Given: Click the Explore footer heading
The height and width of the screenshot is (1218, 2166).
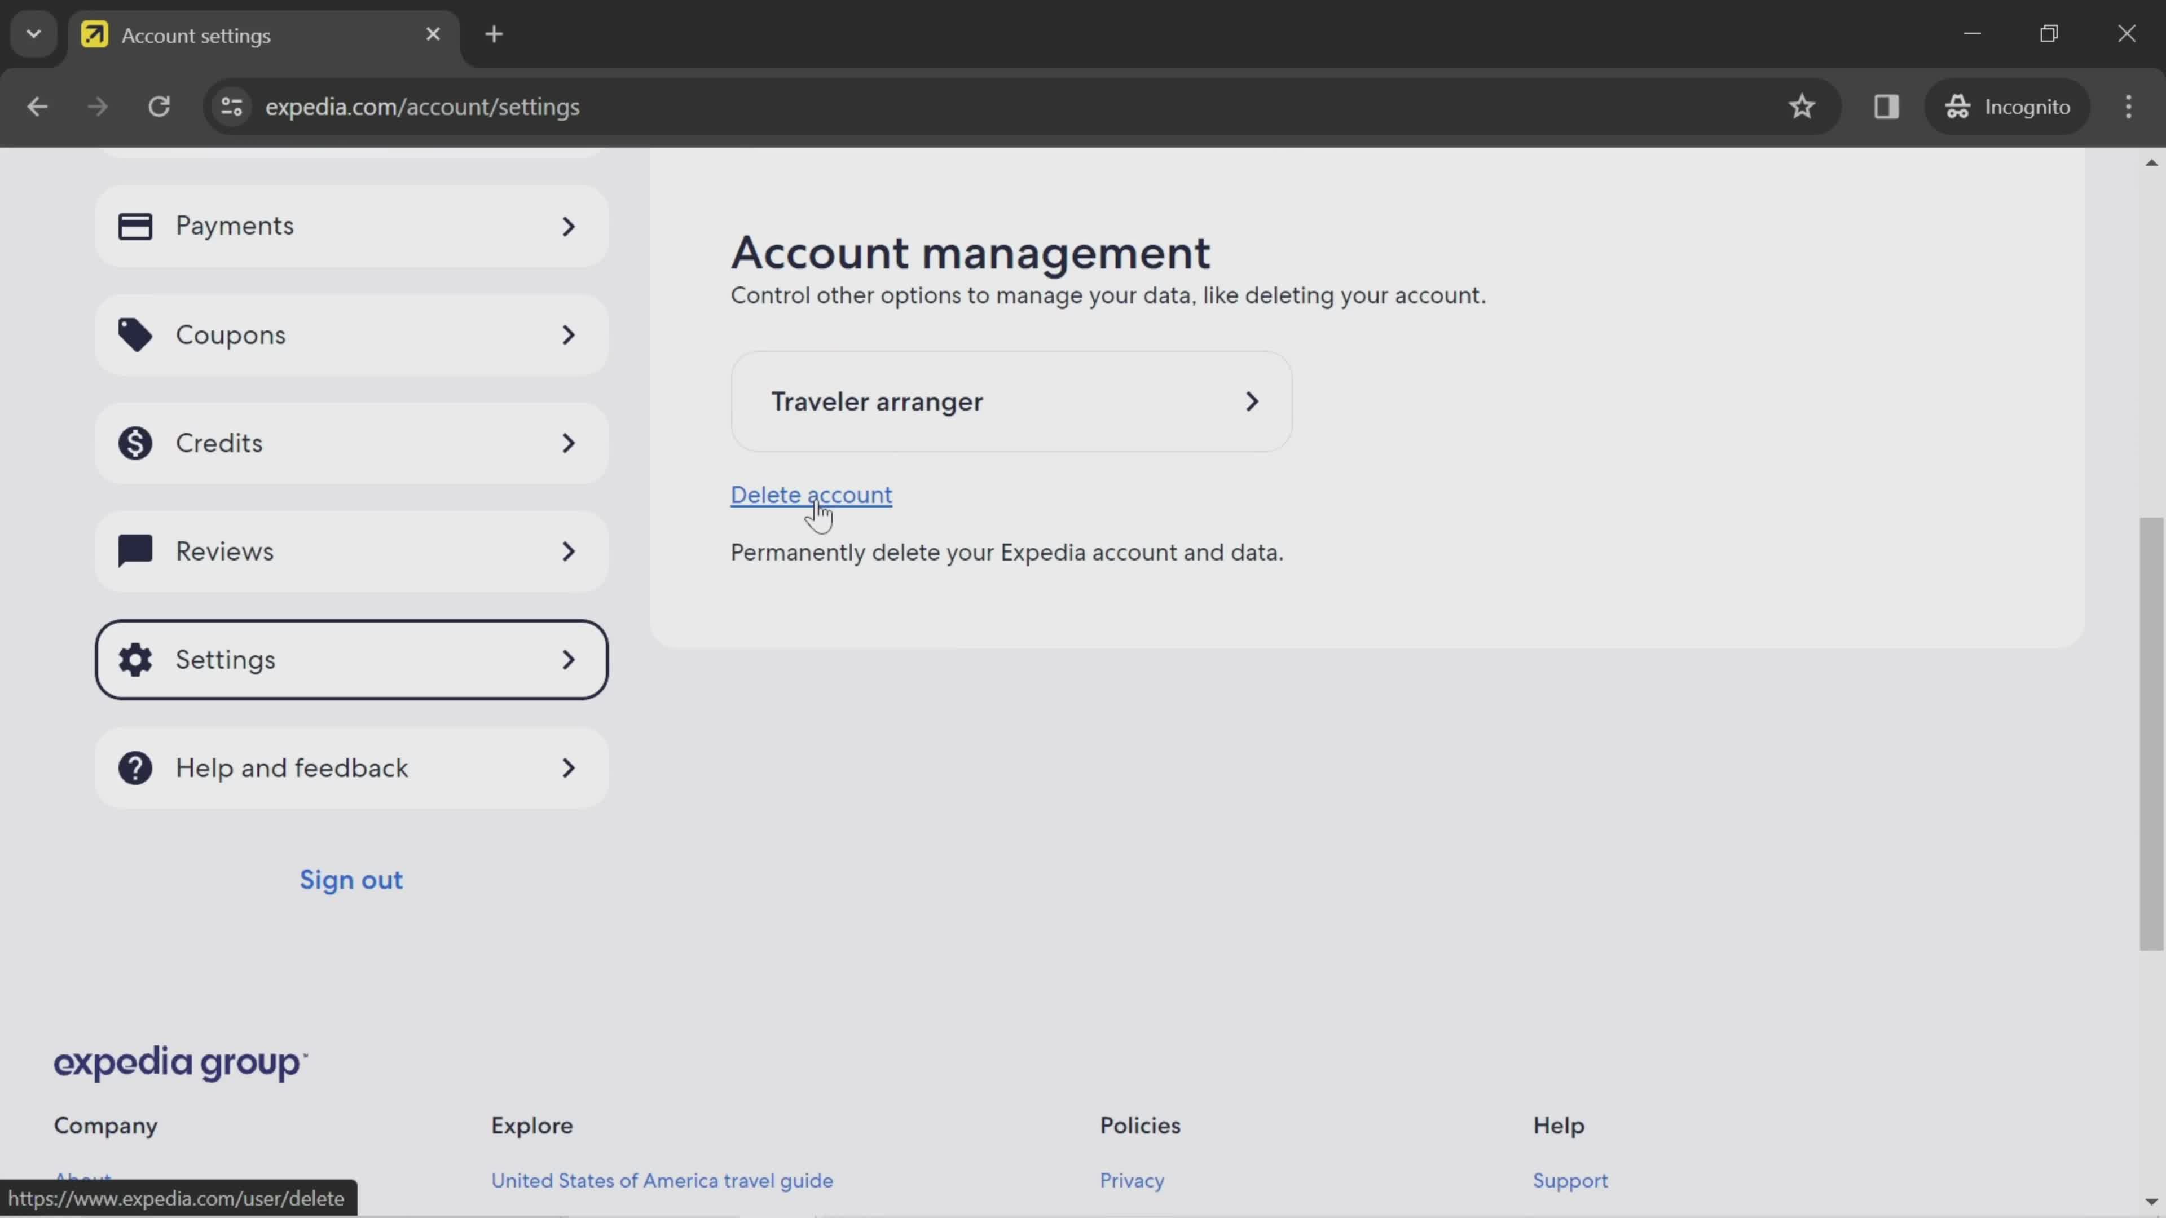Looking at the screenshot, I should coord(532,1126).
